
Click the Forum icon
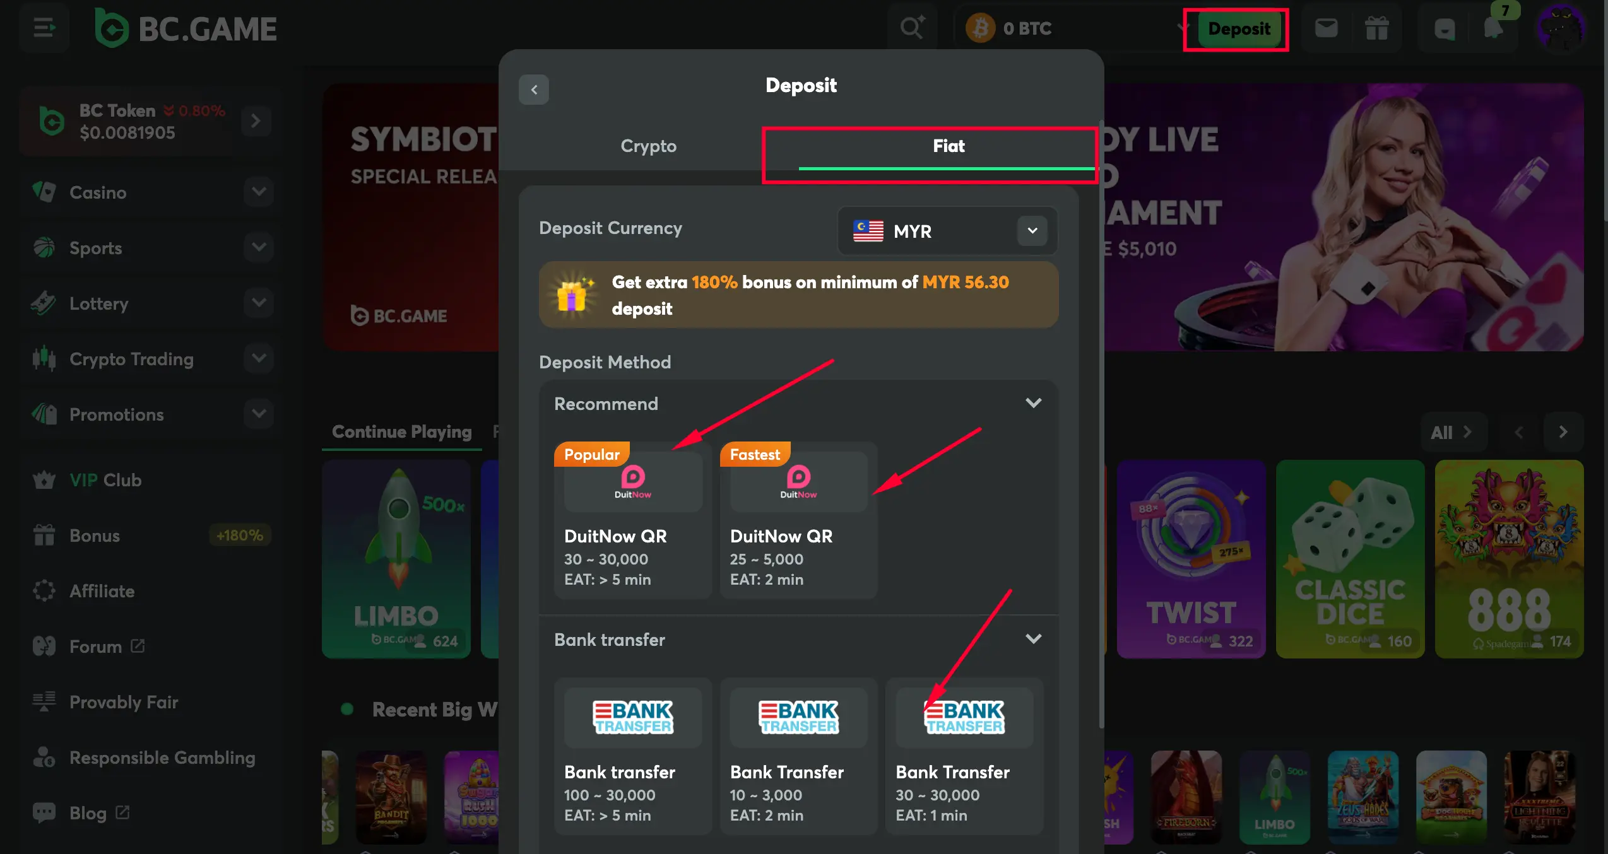point(44,646)
